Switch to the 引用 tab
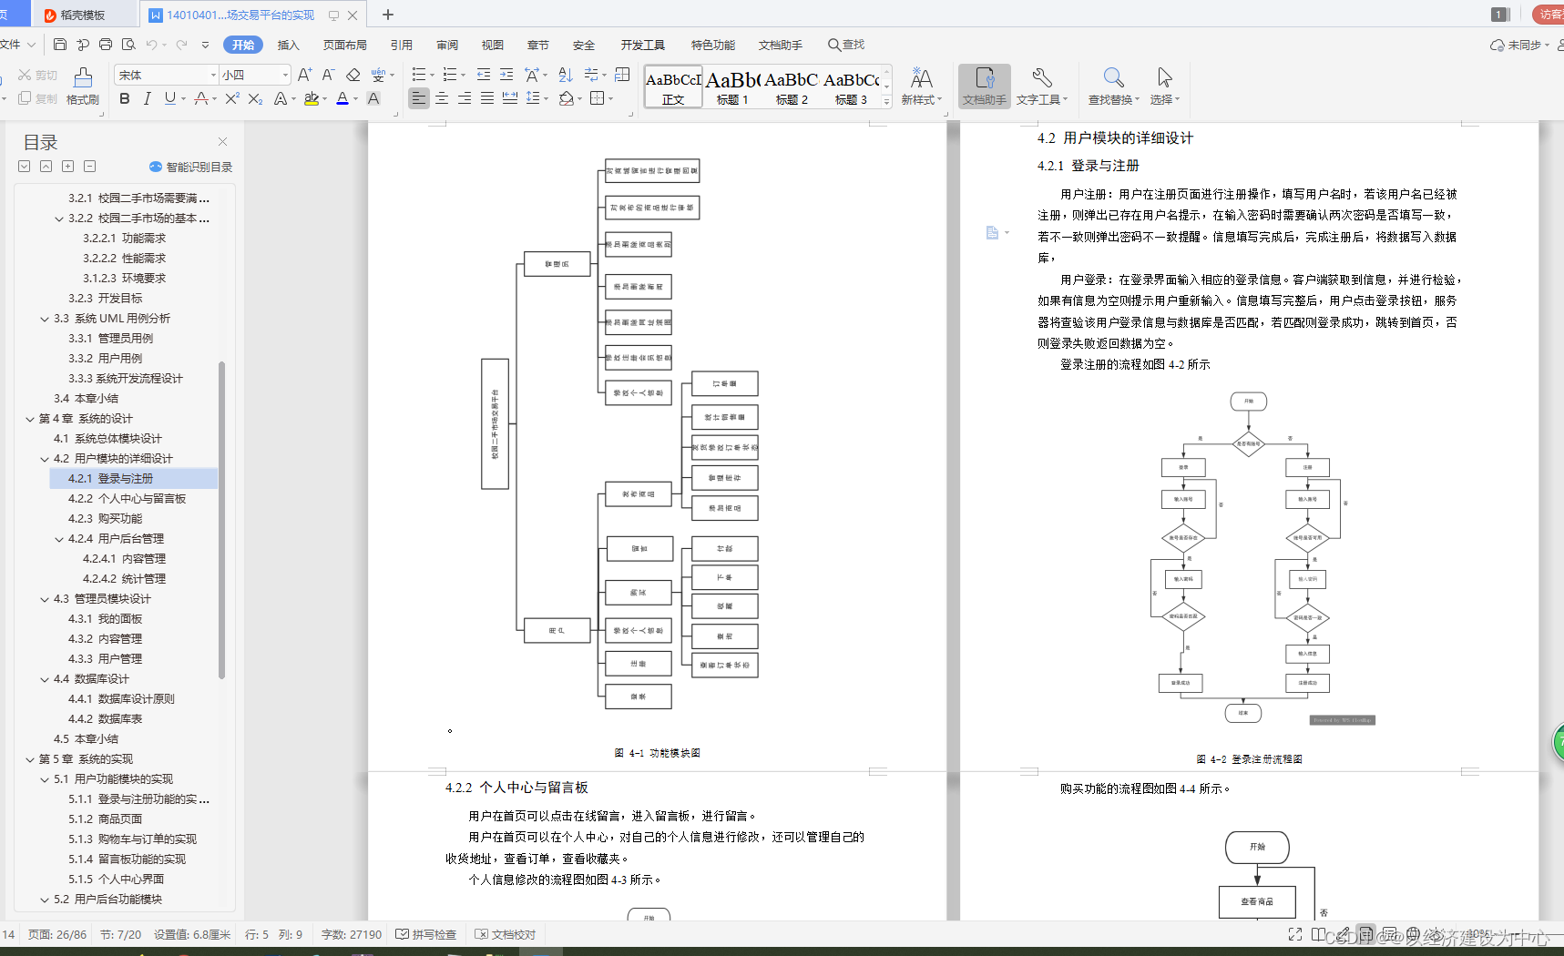The image size is (1564, 956). click(x=402, y=45)
